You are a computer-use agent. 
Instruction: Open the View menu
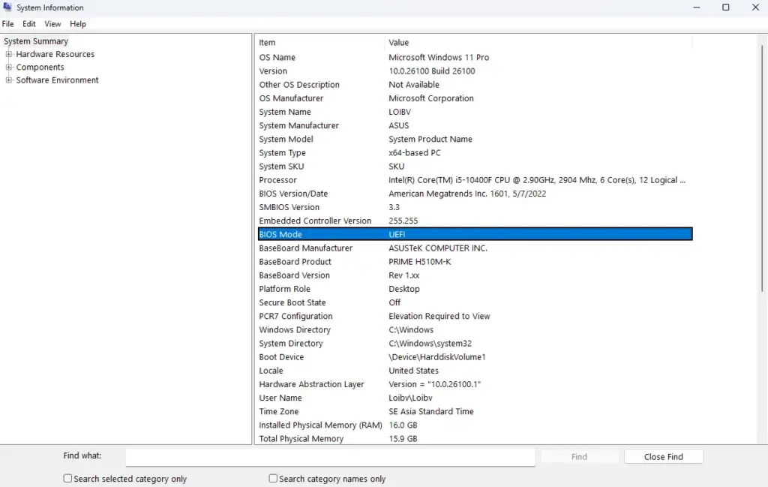click(x=52, y=23)
